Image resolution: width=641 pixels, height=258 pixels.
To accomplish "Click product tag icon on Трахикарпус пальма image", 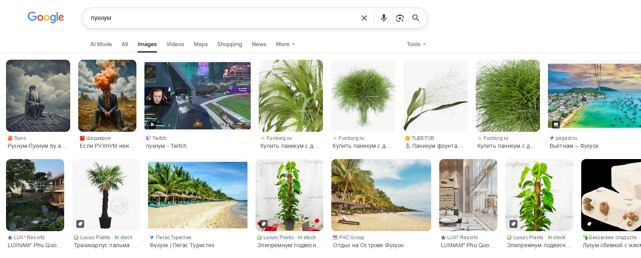I will point(80,224).
